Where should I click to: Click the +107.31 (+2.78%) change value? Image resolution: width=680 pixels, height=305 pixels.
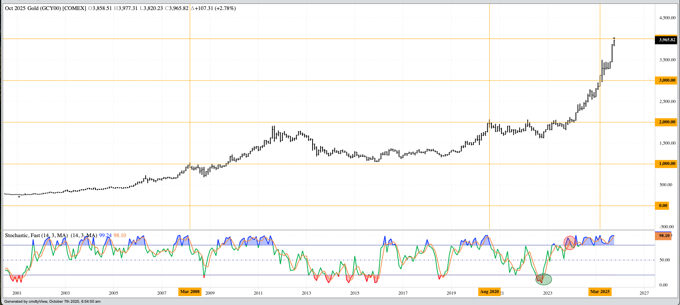click(215, 8)
